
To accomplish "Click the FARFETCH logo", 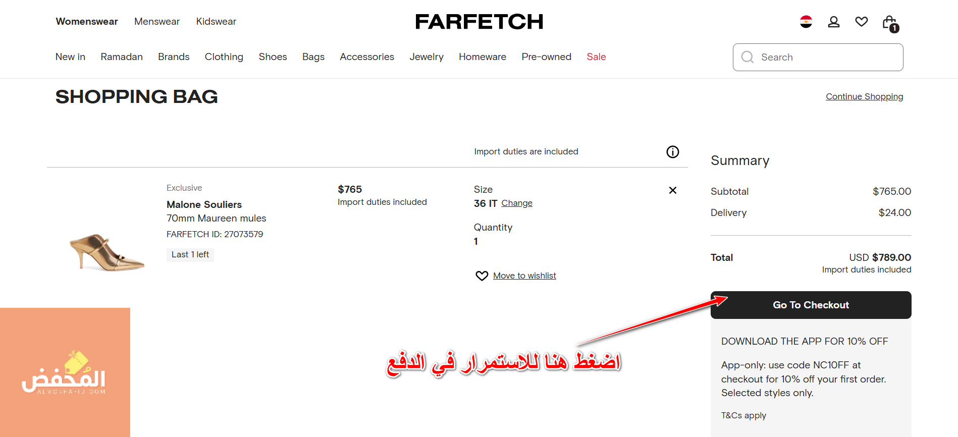I will [478, 22].
